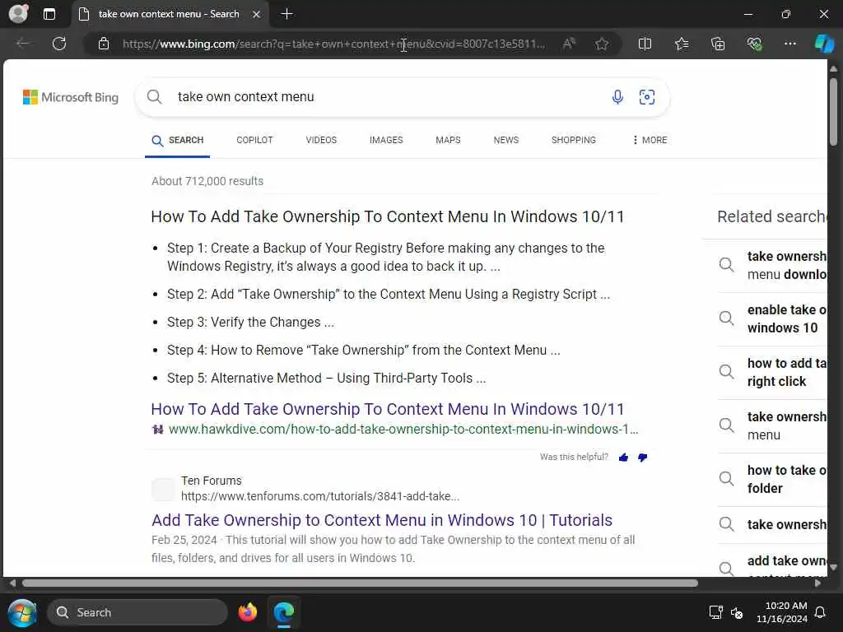Open the Favorites list icon
Viewport: 843px width, 632px height.
pos(682,44)
